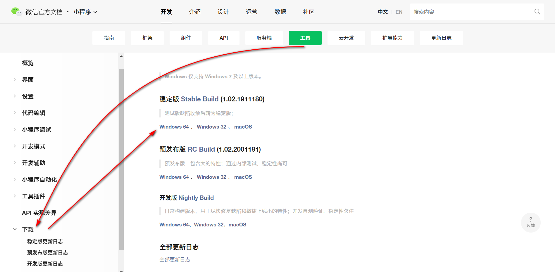The image size is (555, 272).
Task: Switch language to 中文
Action: [x=382, y=12]
